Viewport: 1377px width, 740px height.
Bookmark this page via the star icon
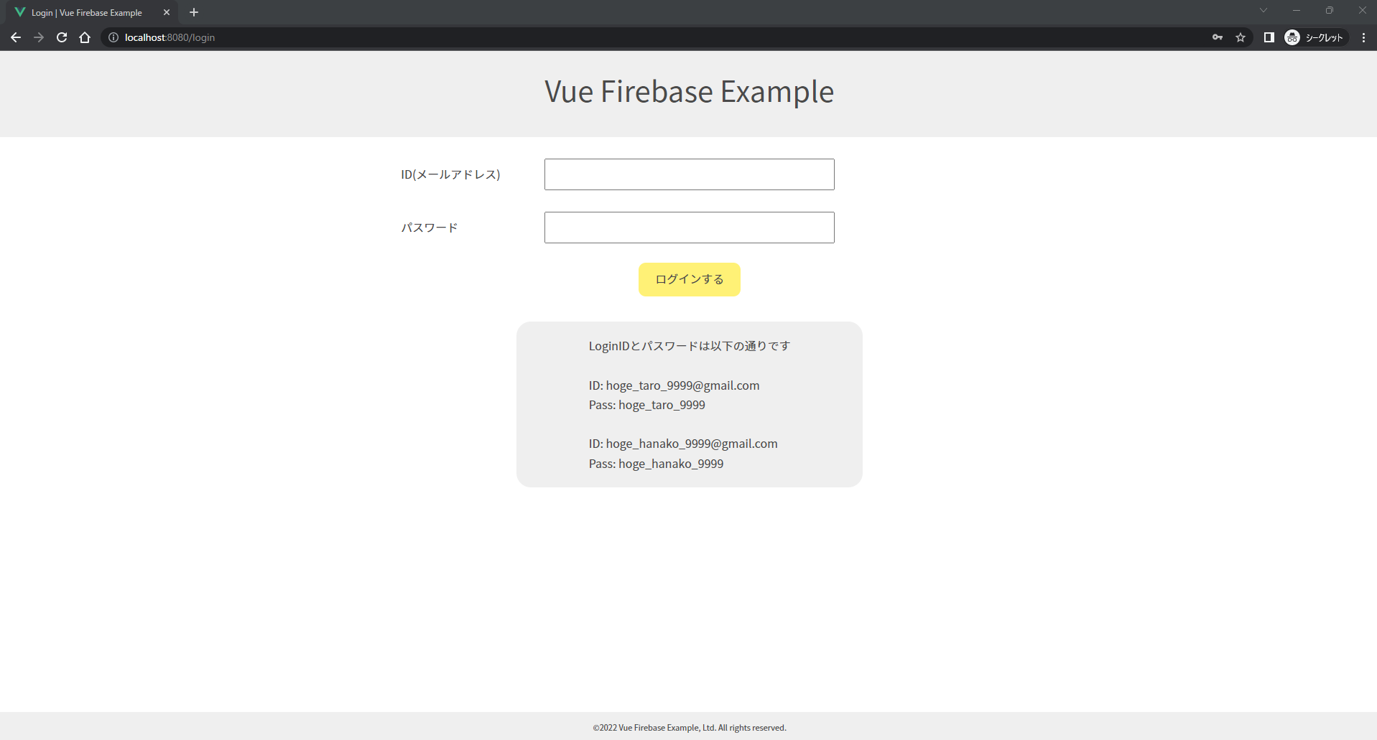(x=1241, y=37)
